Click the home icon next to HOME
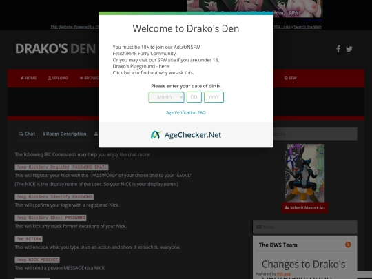Image resolution: width=372 pixels, height=279 pixels. tap(22, 78)
